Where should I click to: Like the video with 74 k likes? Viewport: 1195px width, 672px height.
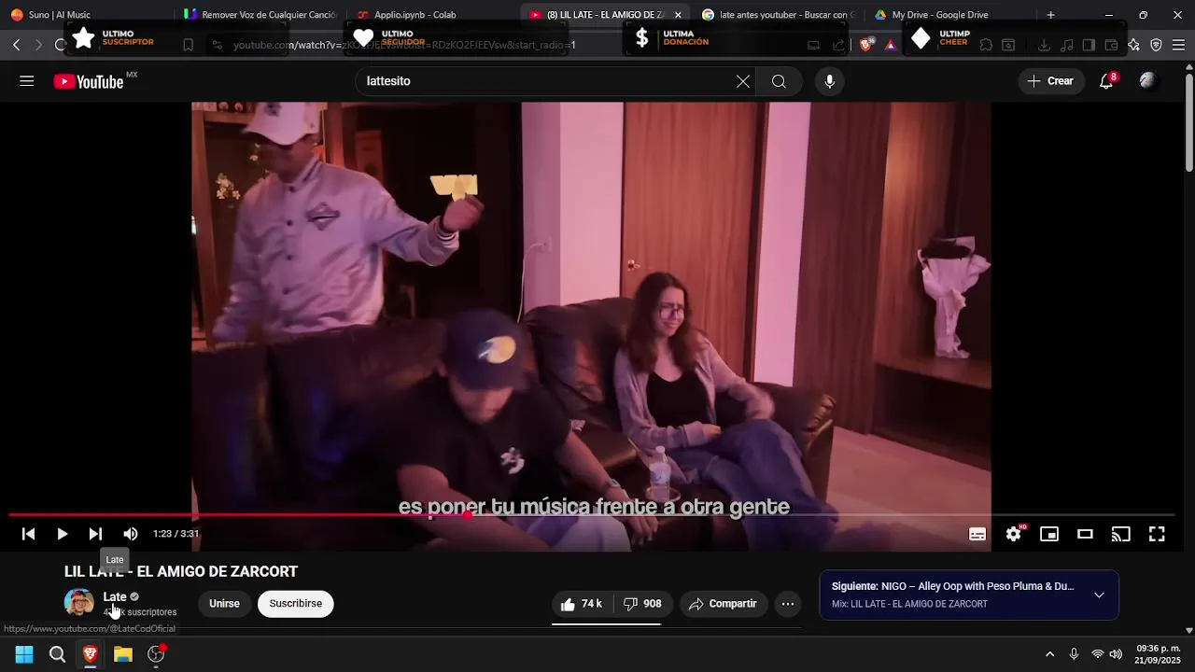coord(582,604)
